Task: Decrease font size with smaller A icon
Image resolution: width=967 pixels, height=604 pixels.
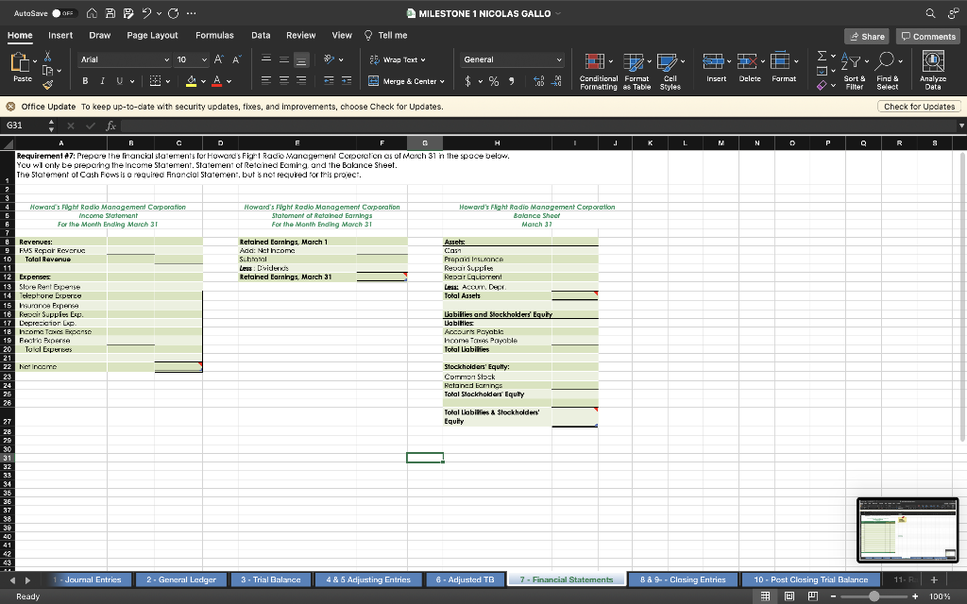Action: click(x=236, y=59)
